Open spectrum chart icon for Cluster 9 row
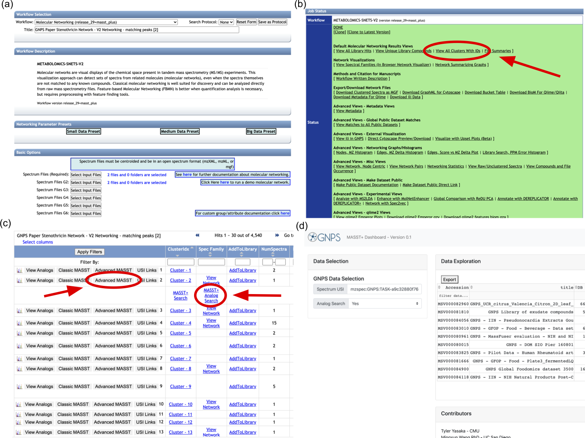Viewport: 585px width, 438px height. [19, 387]
